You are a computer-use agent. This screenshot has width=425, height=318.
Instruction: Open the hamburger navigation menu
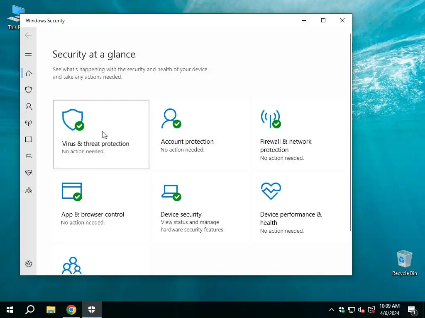pos(28,53)
